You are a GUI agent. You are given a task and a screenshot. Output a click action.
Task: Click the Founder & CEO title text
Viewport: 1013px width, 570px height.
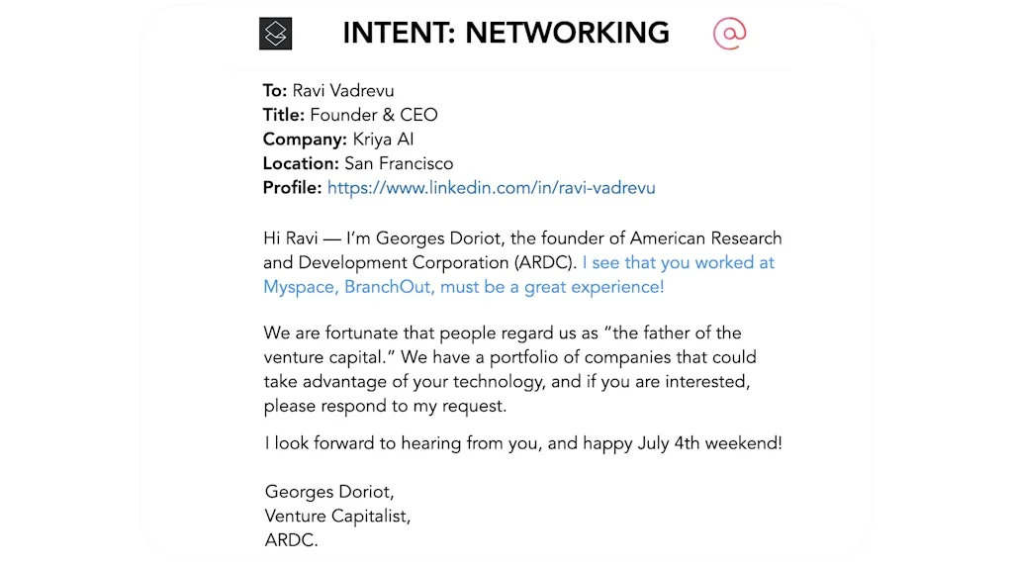tap(373, 115)
